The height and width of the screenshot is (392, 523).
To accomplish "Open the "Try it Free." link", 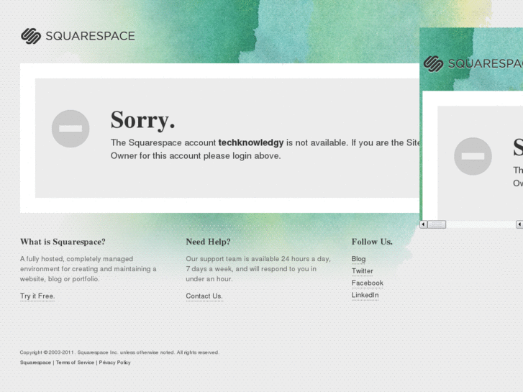I will 37,296.
